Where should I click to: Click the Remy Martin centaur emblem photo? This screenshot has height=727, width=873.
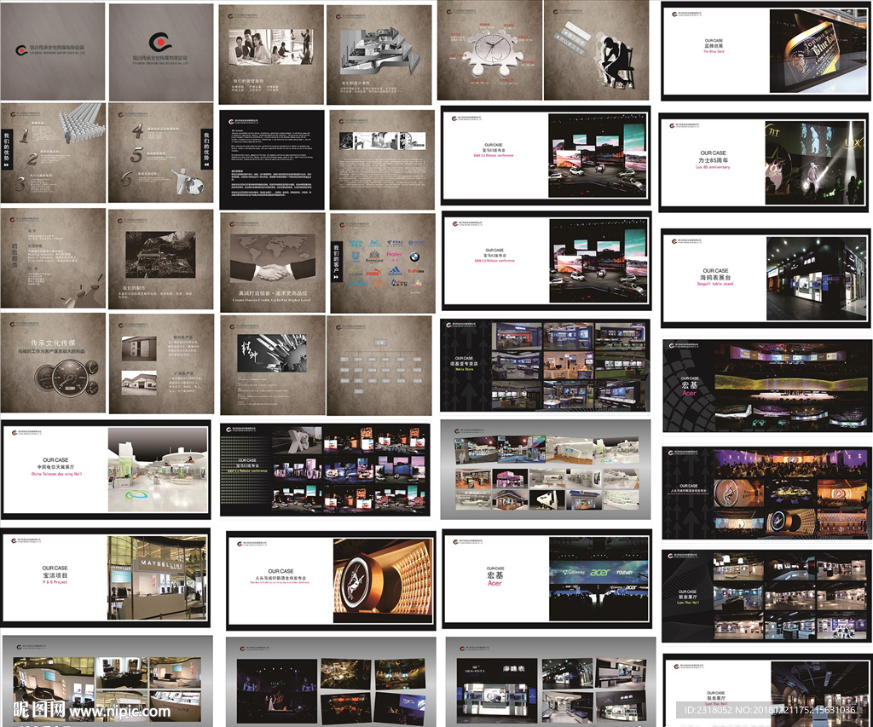click(383, 580)
